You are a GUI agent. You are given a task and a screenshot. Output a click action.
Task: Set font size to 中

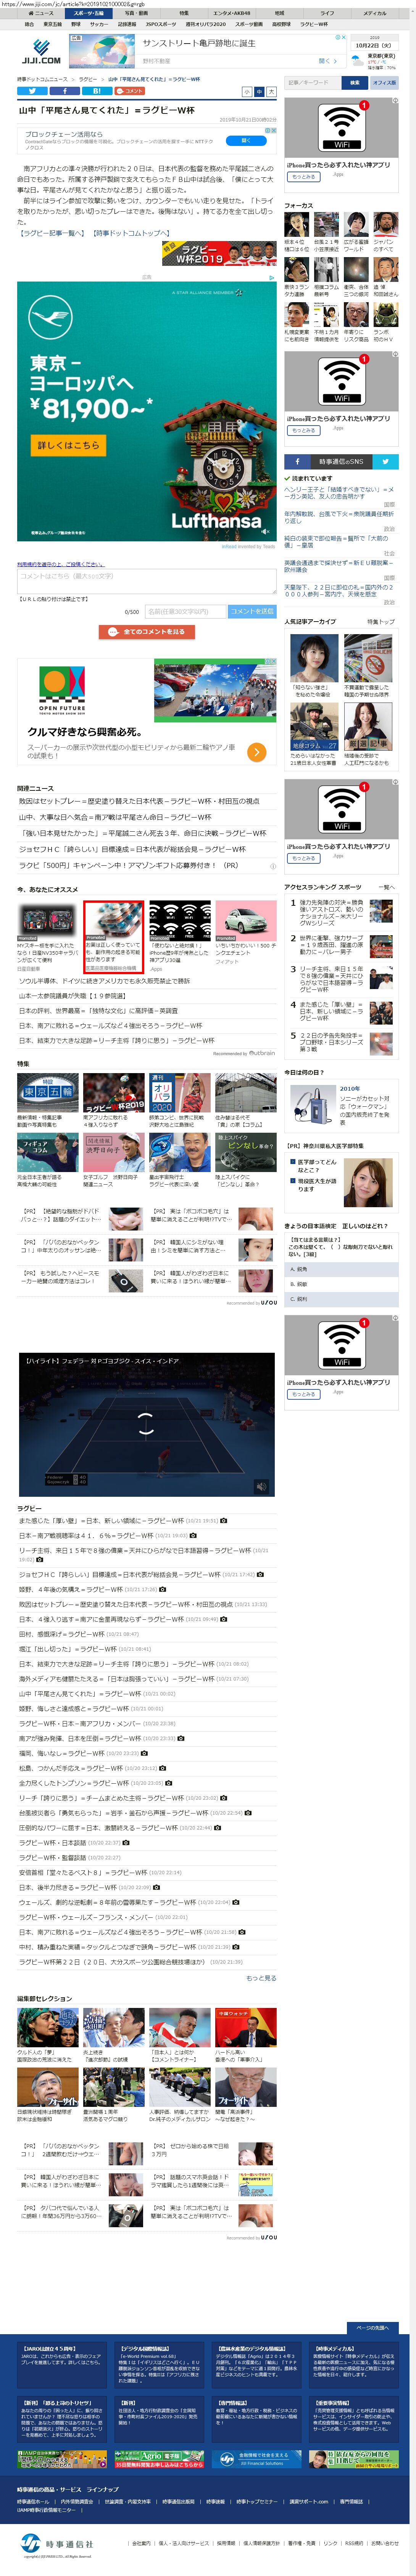pos(259,91)
